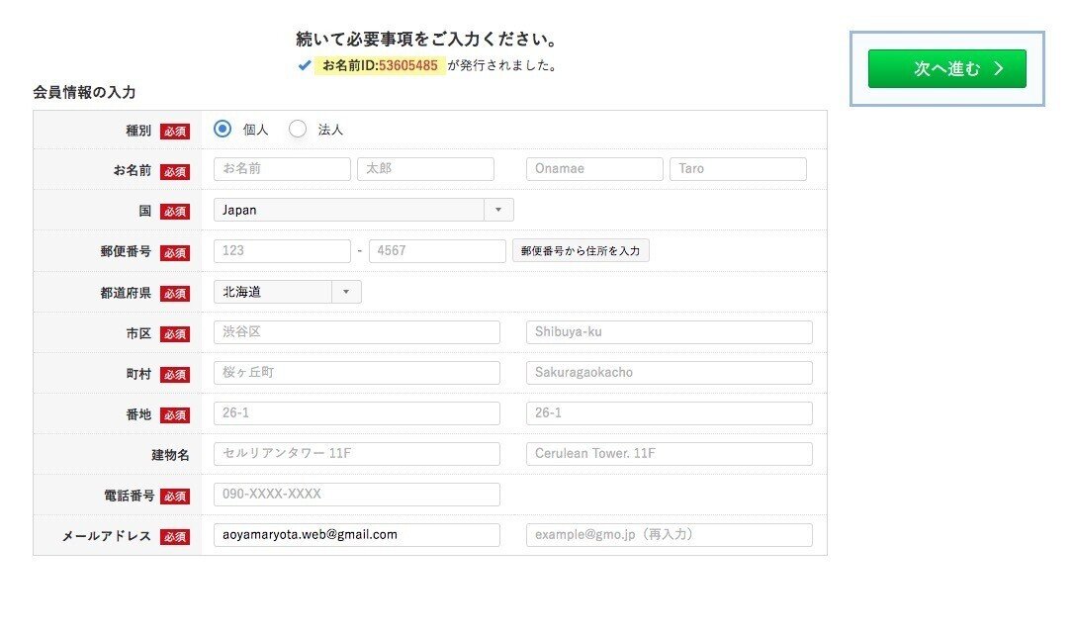The width and height of the screenshot is (1075, 635).
Task: Focus the 桜ヶ丘町 town field
Action: (356, 372)
